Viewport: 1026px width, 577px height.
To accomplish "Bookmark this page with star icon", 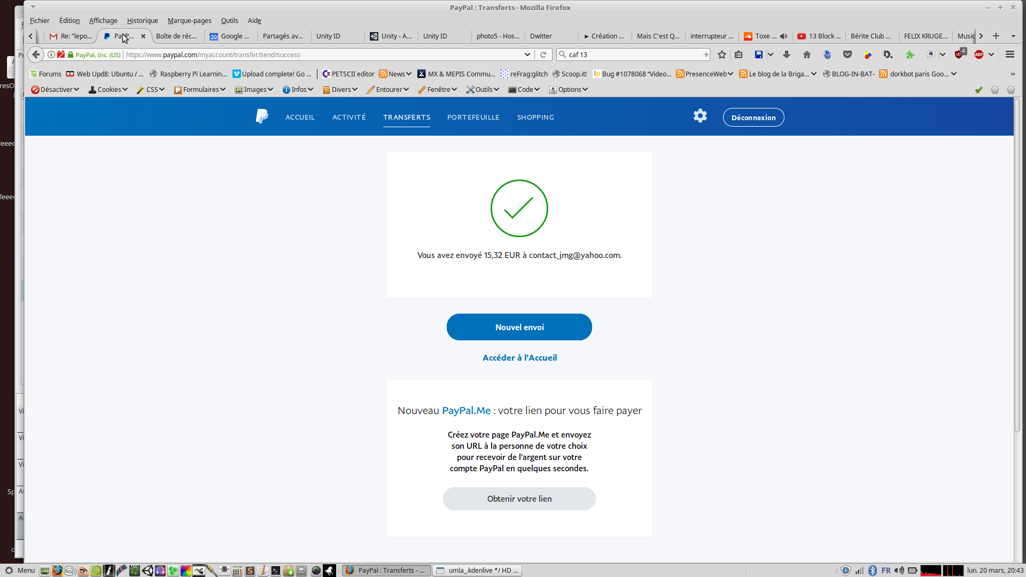I will [x=722, y=54].
